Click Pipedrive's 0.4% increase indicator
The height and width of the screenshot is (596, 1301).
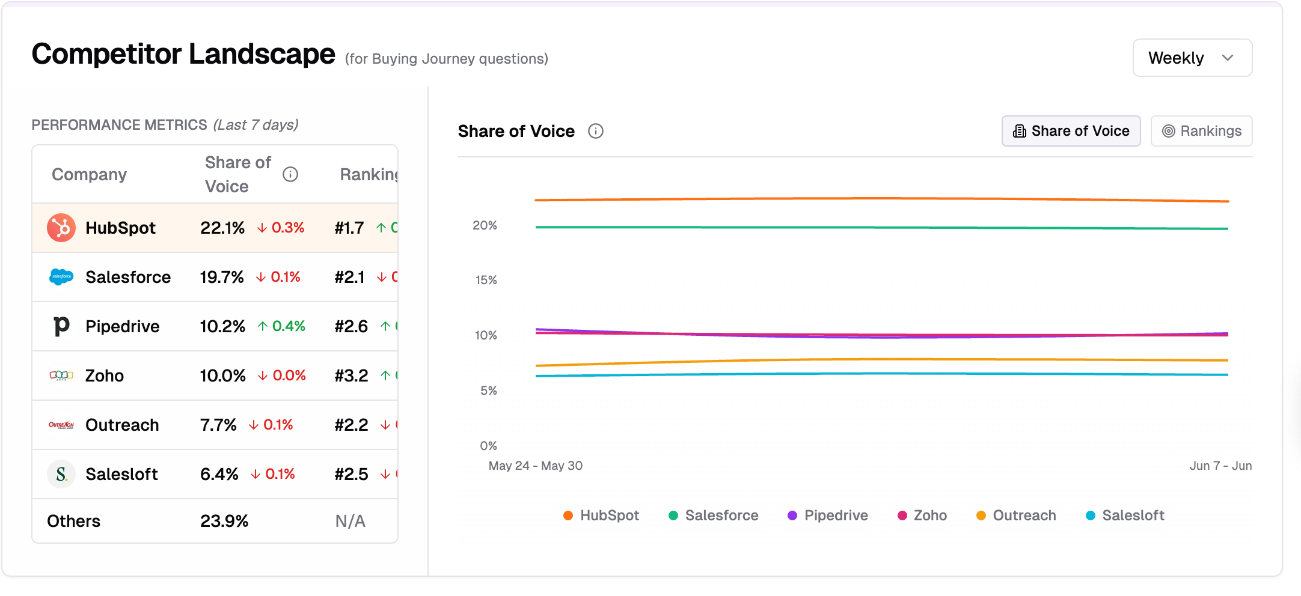[x=281, y=326]
